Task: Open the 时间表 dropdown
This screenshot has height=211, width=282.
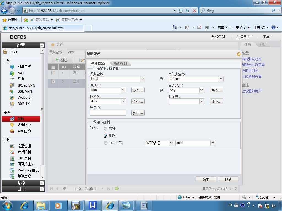Action: coord(202,101)
